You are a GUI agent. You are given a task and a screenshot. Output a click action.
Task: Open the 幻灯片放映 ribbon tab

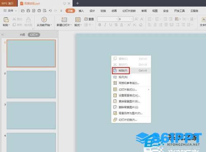[x=129, y=11]
